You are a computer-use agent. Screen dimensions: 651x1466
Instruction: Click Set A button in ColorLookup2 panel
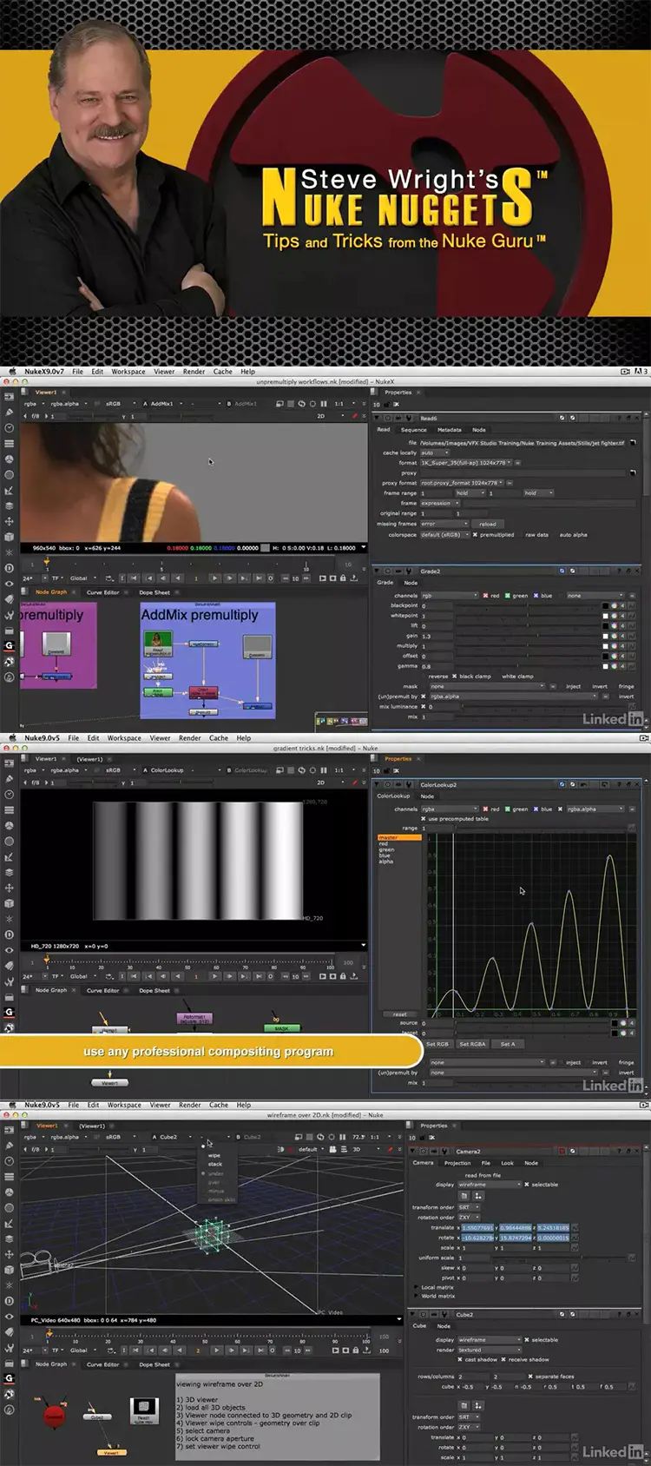508,1044
